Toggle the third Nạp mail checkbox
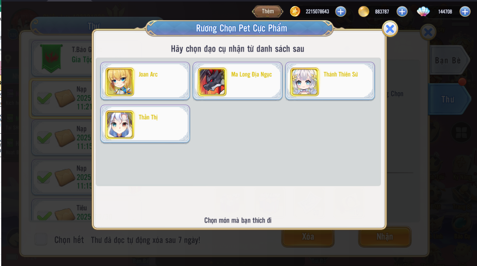477x266 pixels. pos(44,177)
